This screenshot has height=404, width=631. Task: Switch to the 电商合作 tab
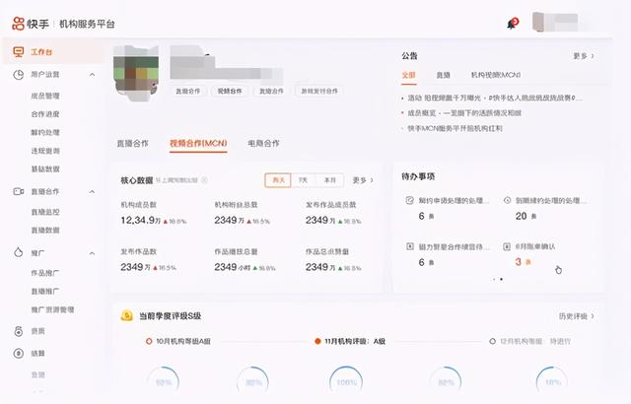(263, 144)
